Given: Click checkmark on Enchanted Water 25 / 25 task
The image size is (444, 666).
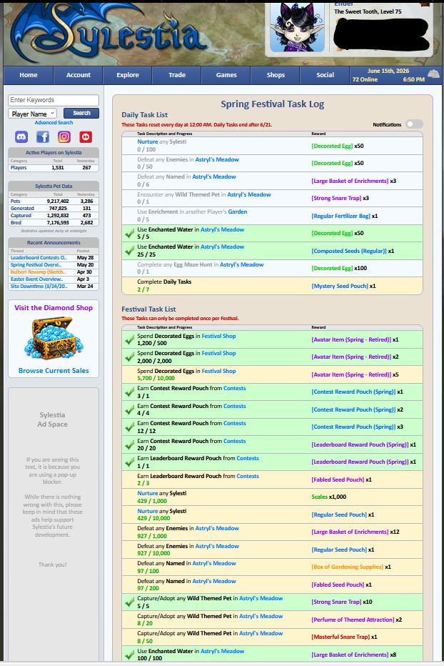Looking at the screenshot, I should [x=129, y=251].
